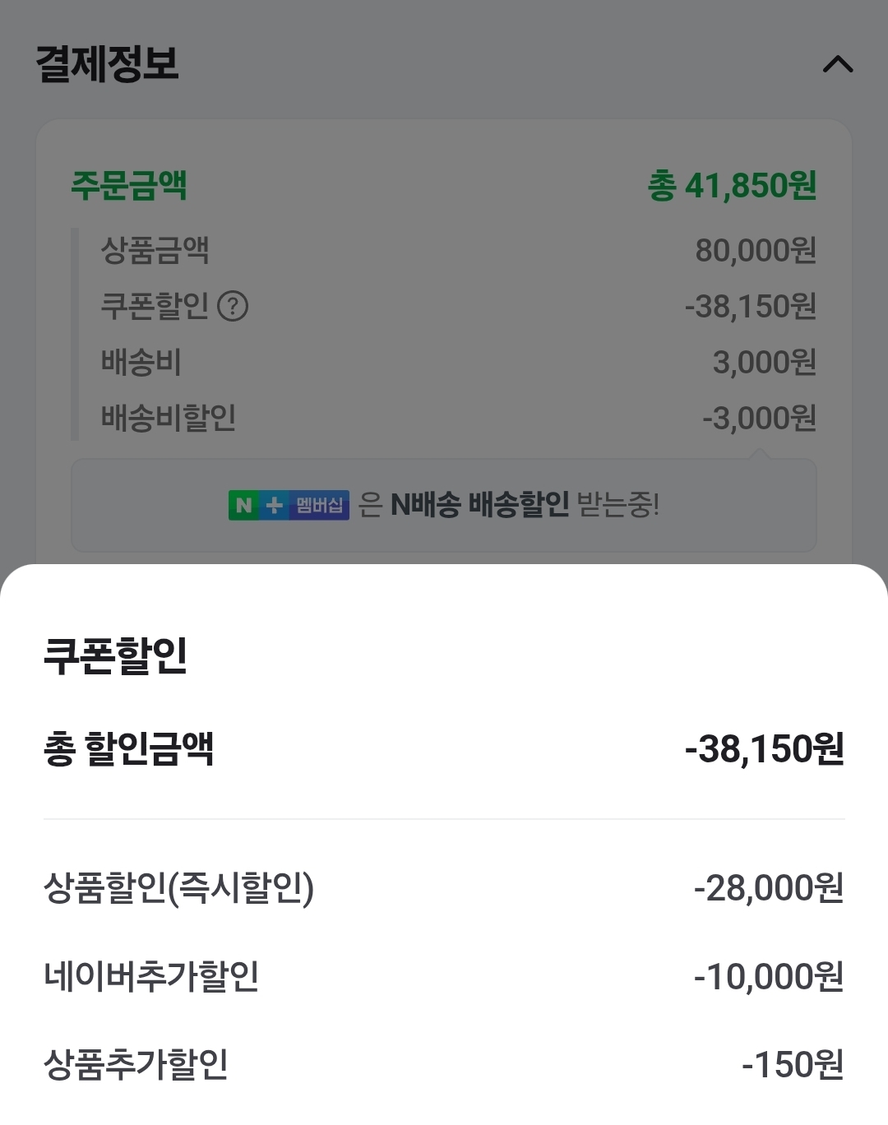
Task: Select the -3,000원 shipping discount amount
Action: pos(759,418)
